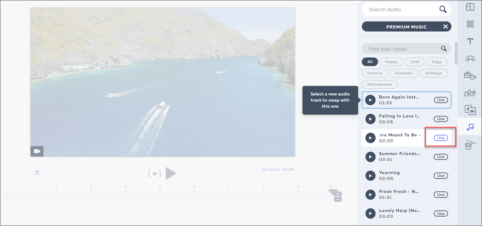Use the Summer Friends track

[440, 157]
